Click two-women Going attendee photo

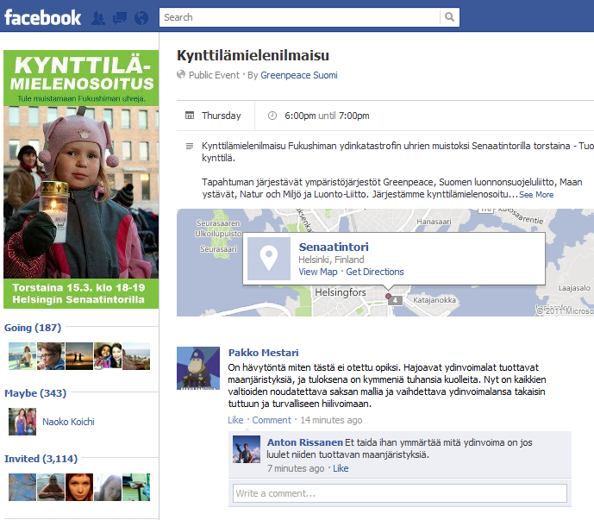(x=108, y=356)
